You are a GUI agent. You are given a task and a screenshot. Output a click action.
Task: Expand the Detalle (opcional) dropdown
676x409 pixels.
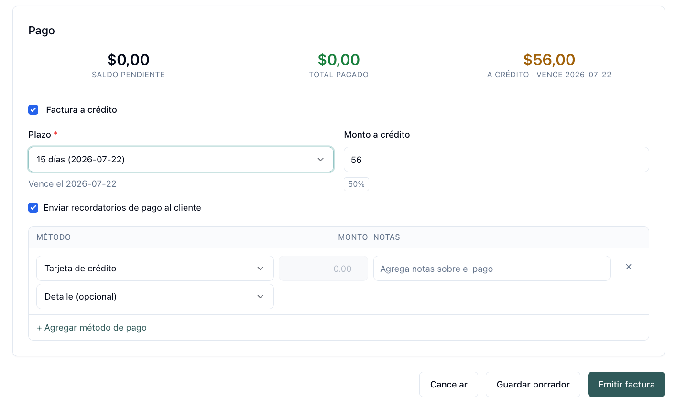(155, 297)
